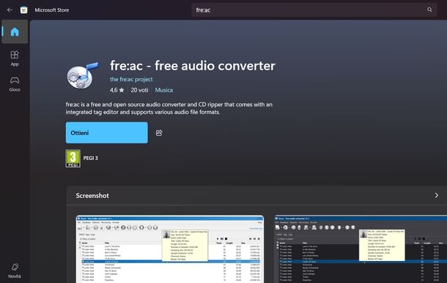This screenshot has width=447, height=283.
Task: Open the fre:ac project publisher link
Action: coord(131,79)
